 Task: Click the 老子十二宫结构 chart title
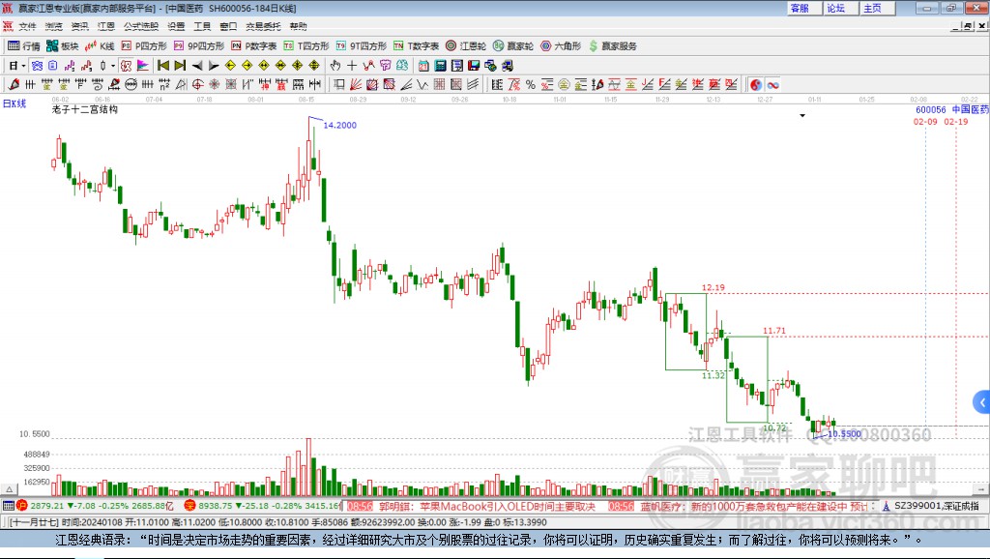(x=85, y=109)
